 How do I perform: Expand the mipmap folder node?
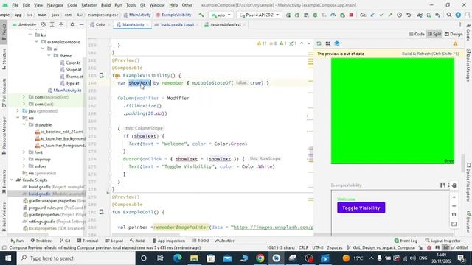click(x=24, y=160)
